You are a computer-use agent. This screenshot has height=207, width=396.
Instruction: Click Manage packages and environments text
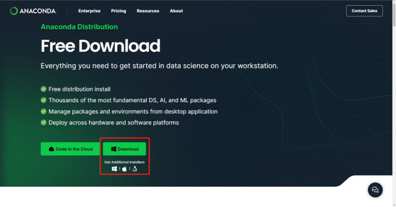pyautogui.click(x=133, y=112)
